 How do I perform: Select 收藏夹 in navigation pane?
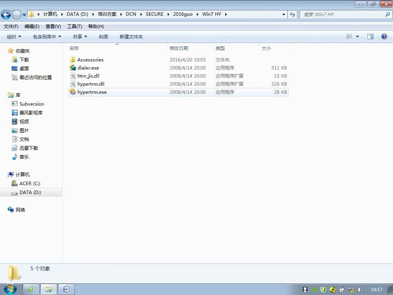23,51
